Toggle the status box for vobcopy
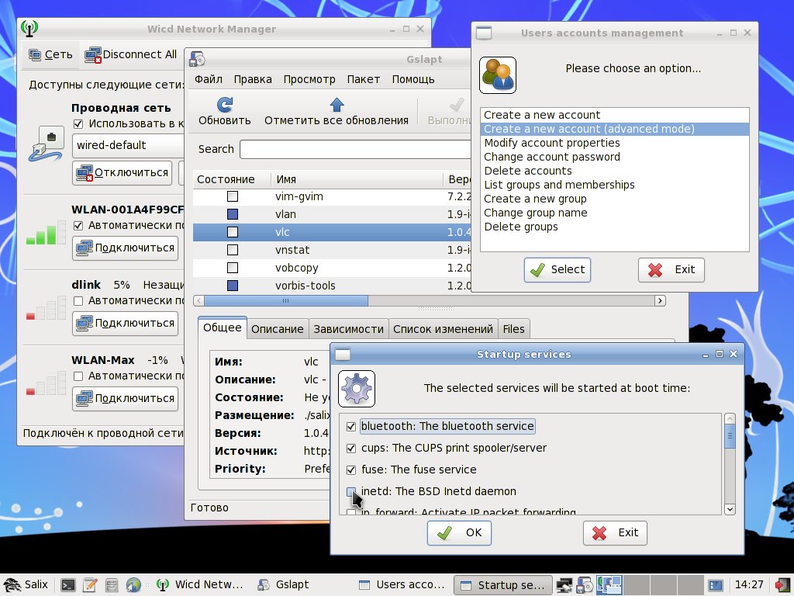794x596 pixels. point(233,268)
